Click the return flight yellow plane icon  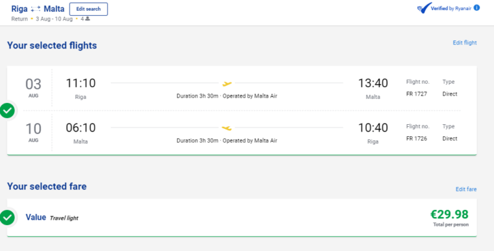click(x=227, y=128)
